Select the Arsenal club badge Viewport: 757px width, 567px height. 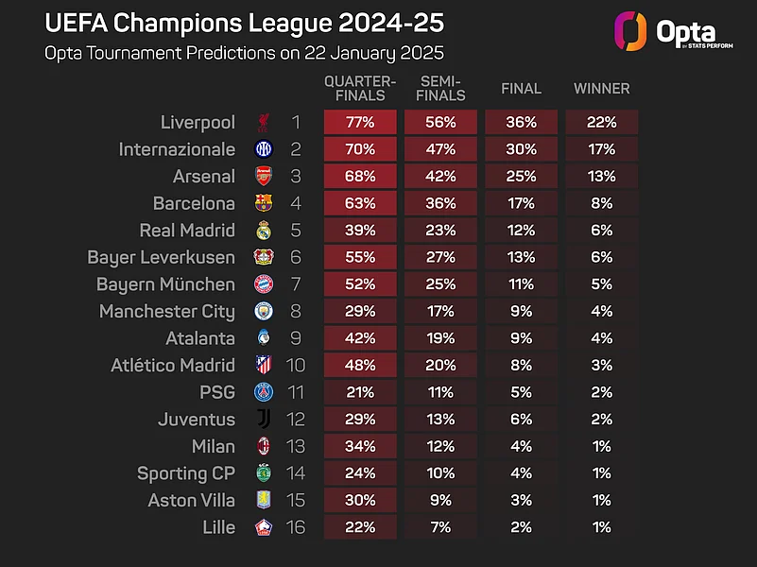(x=263, y=177)
